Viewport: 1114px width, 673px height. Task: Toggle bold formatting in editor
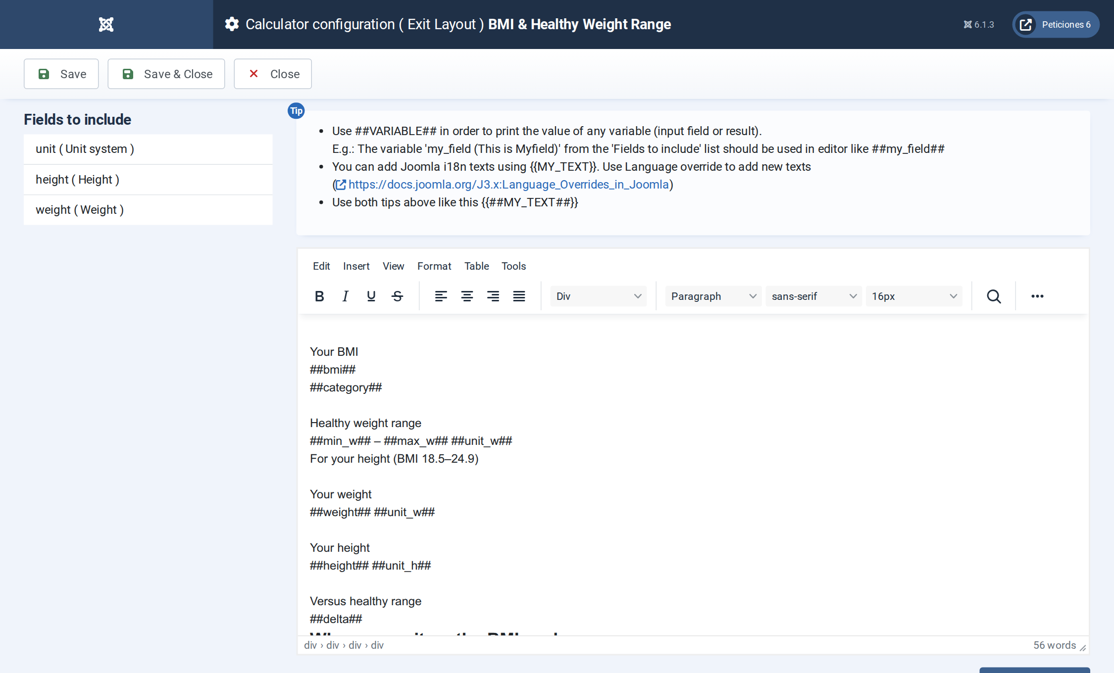coord(319,296)
